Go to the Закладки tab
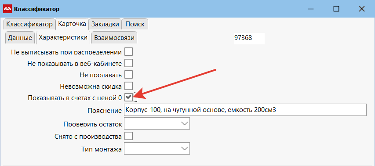This screenshot has width=375, height=166. point(106,24)
